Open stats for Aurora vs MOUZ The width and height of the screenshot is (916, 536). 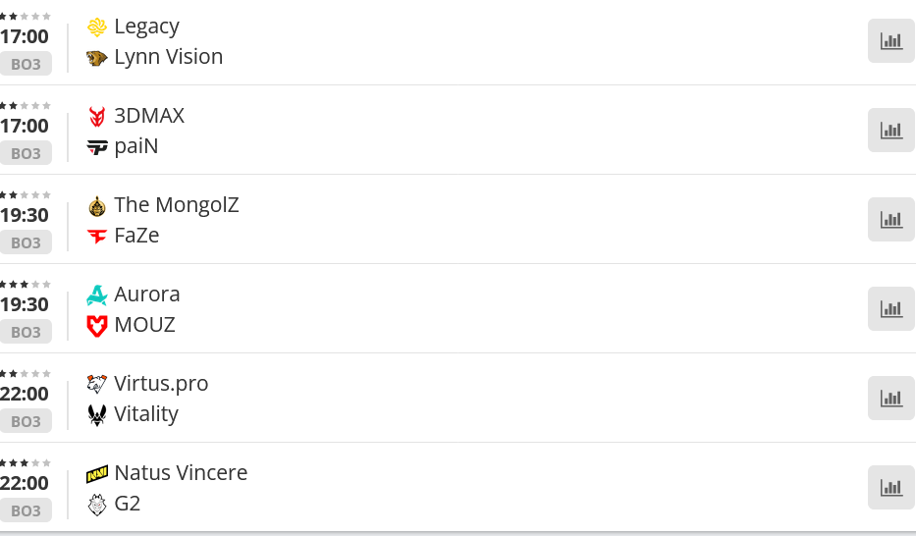pyautogui.click(x=891, y=309)
